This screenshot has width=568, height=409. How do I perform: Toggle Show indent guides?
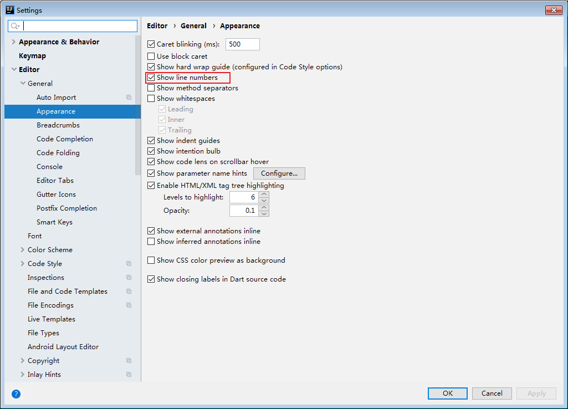point(151,140)
